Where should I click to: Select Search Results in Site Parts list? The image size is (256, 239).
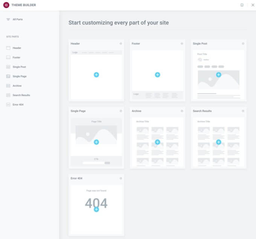[x=21, y=95]
